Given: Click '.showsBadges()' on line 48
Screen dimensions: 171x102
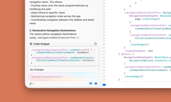Looking at the screenshot, I should tap(133, 76).
